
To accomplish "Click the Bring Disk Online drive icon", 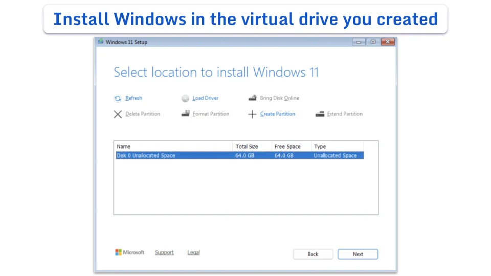I will [x=253, y=98].
